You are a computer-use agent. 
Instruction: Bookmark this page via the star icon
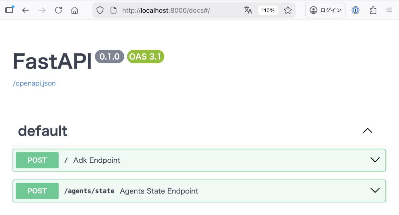287,10
